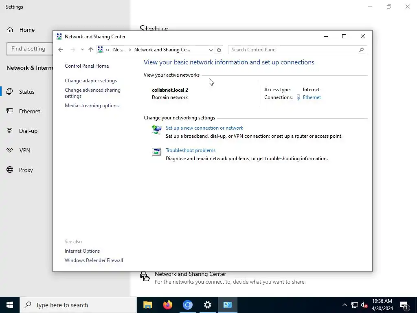Launch Chrome from taskbar

187,305
